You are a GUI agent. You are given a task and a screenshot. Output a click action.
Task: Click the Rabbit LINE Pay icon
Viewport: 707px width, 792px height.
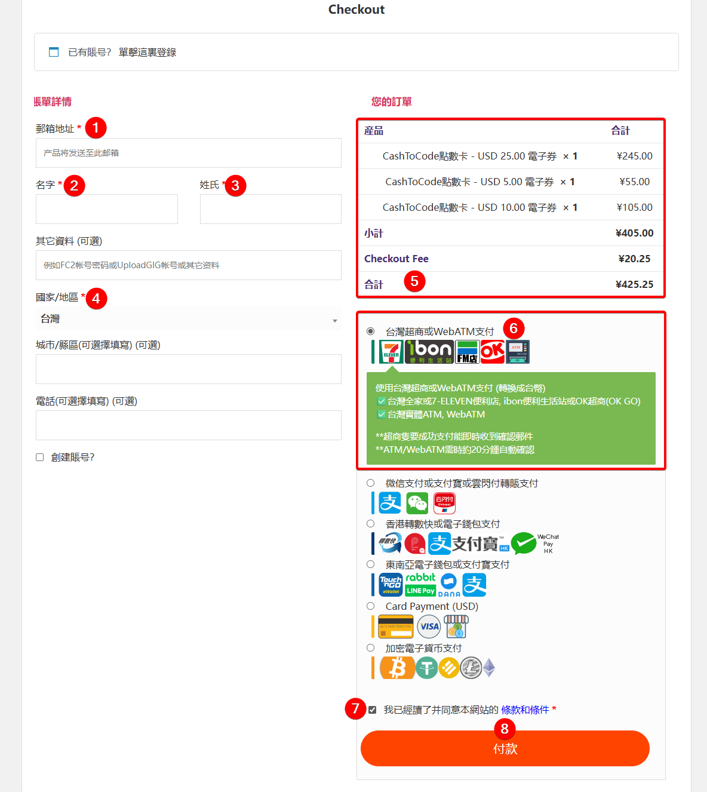[x=420, y=585]
